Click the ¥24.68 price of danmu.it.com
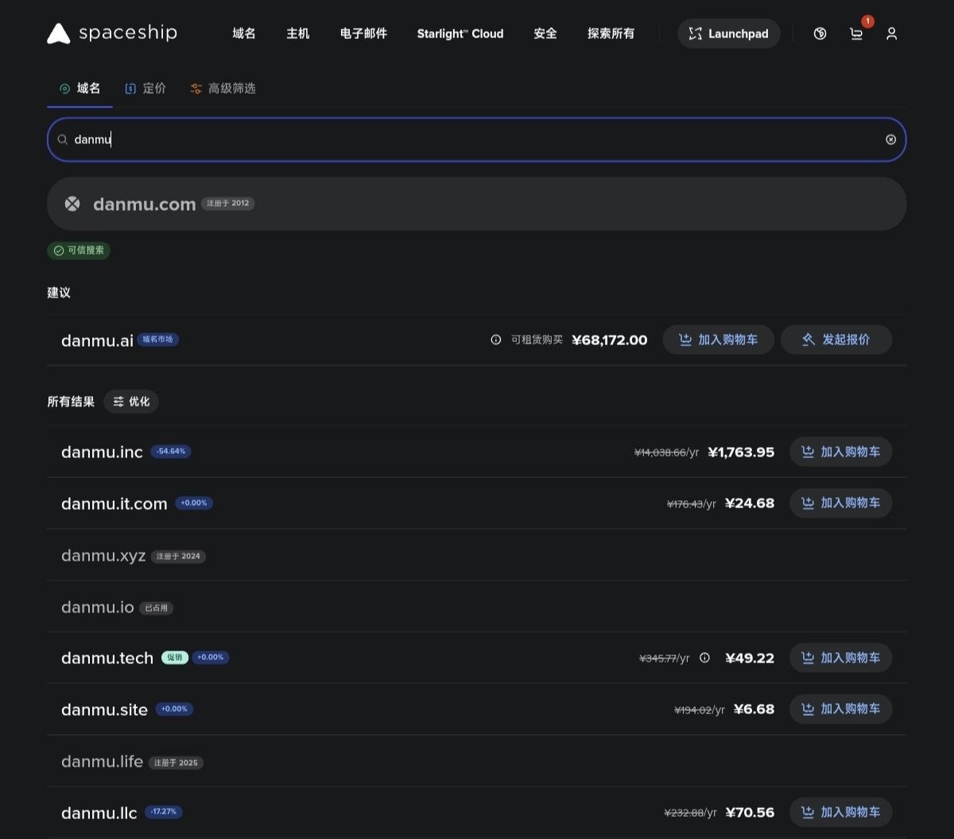 point(750,503)
